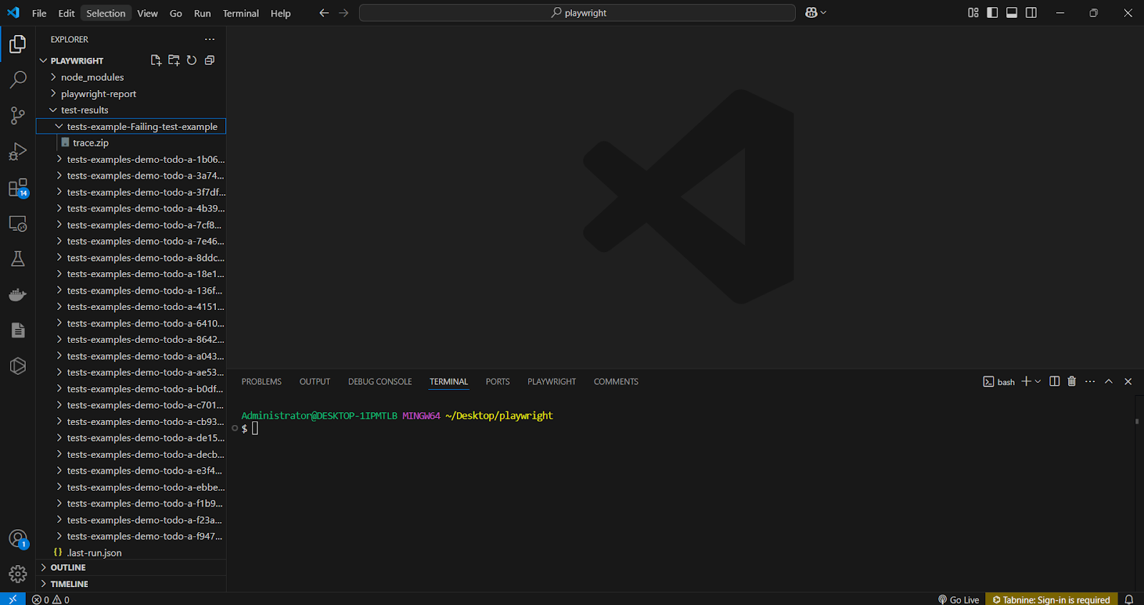Go back with the left arrow
This screenshot has width=1144, height=605.
click(324, 13)
